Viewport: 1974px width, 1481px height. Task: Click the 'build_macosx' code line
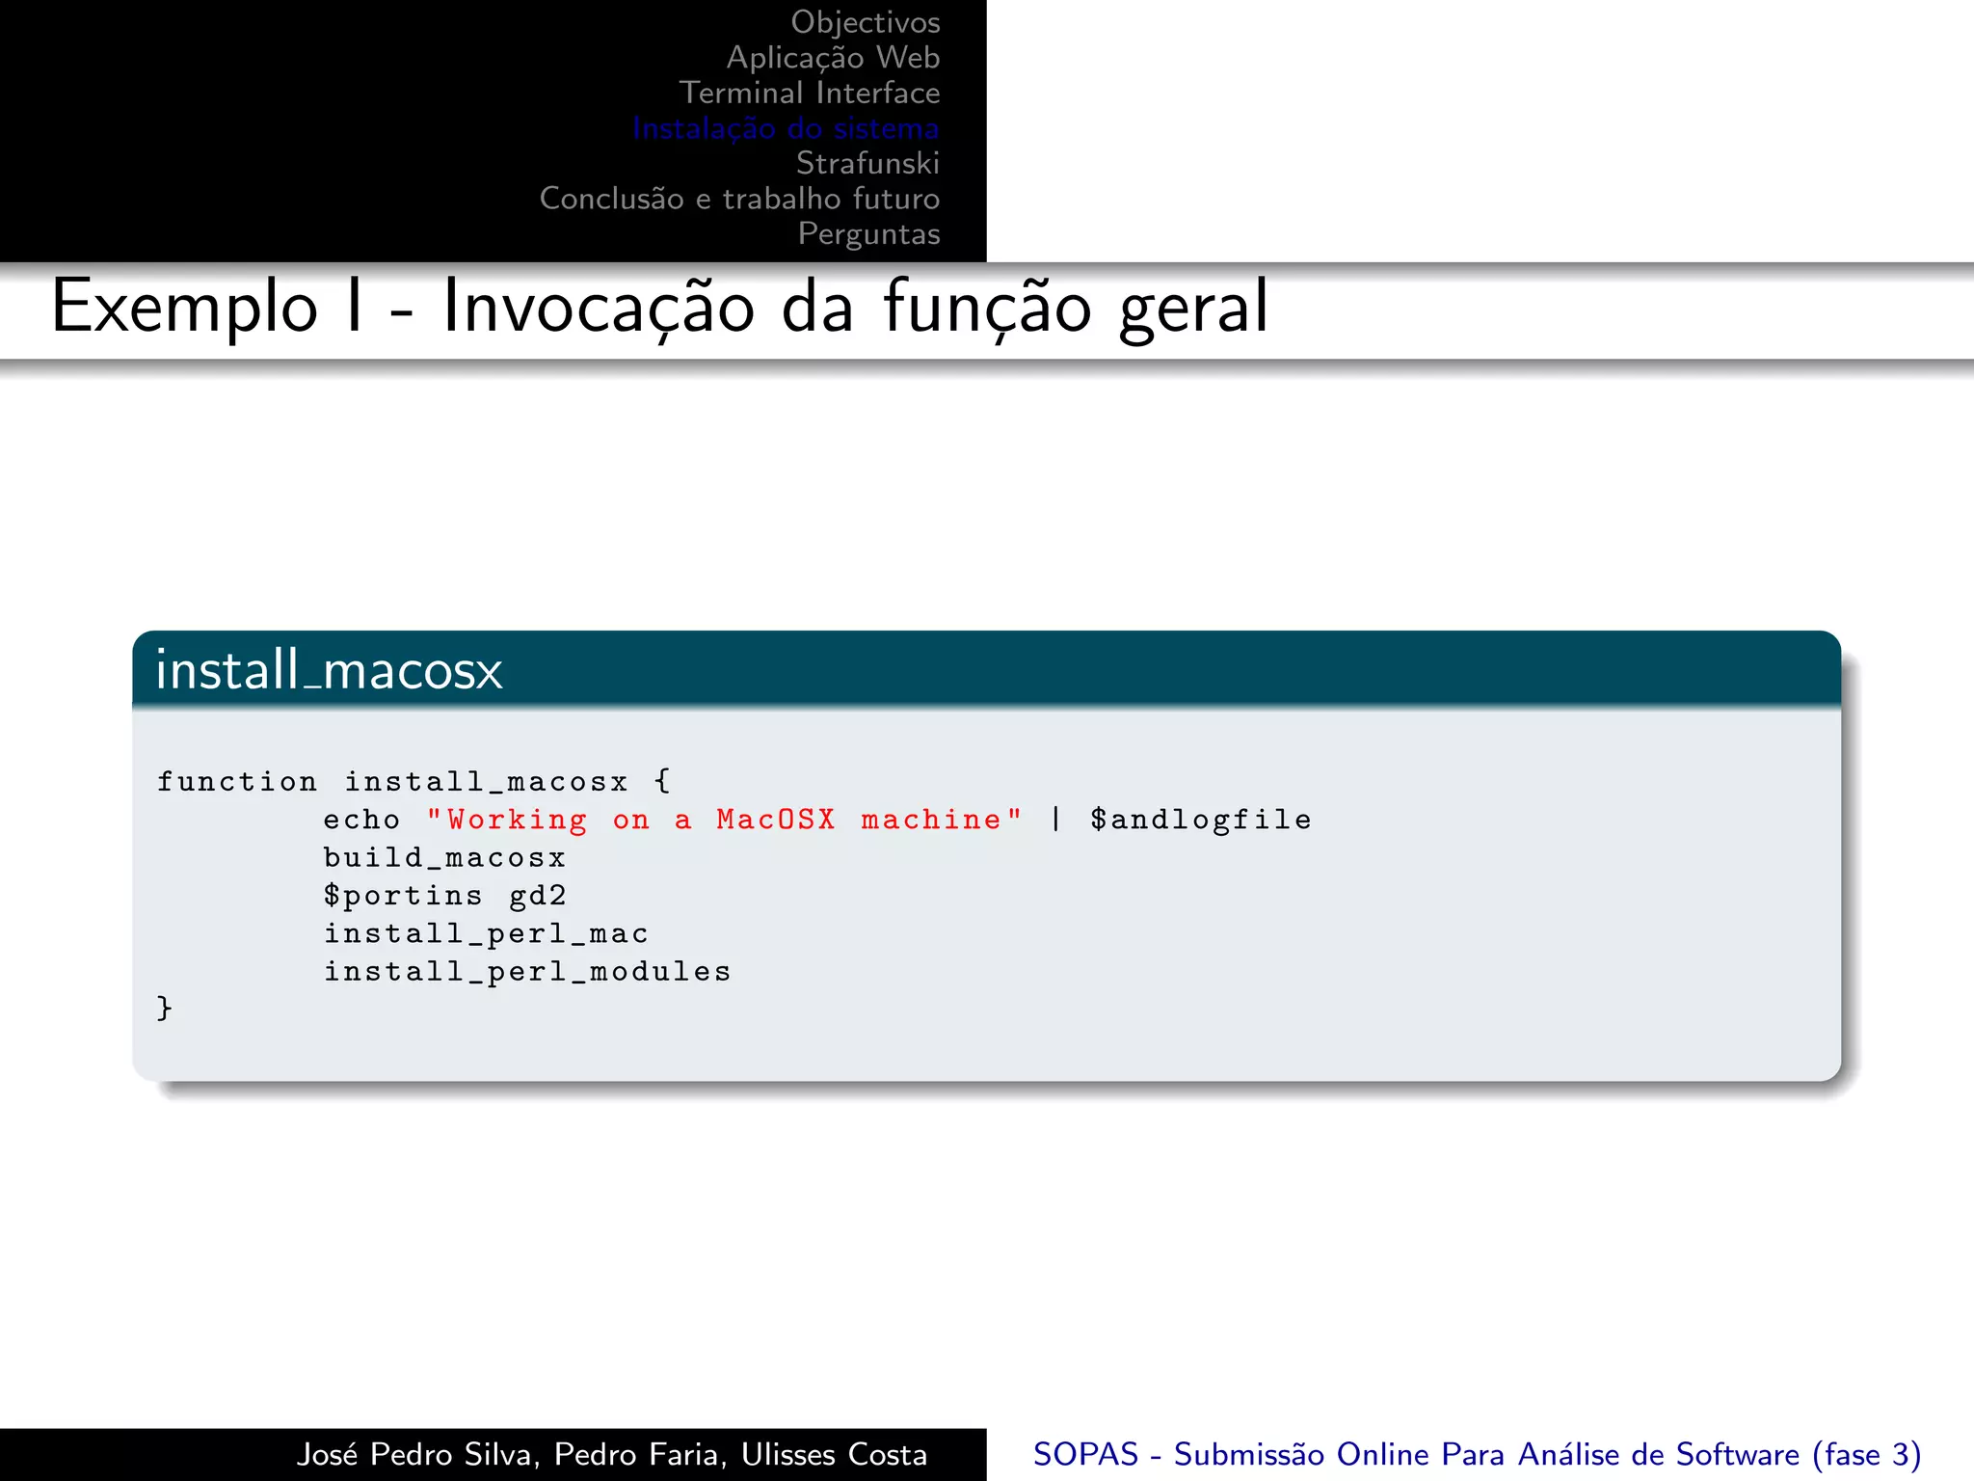[x=444, y=857]
